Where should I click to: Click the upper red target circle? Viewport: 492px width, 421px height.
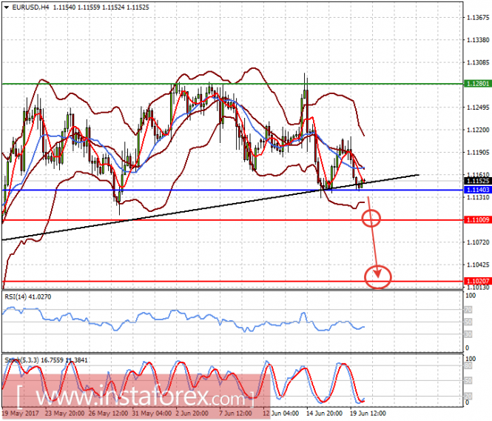[374, 218]
